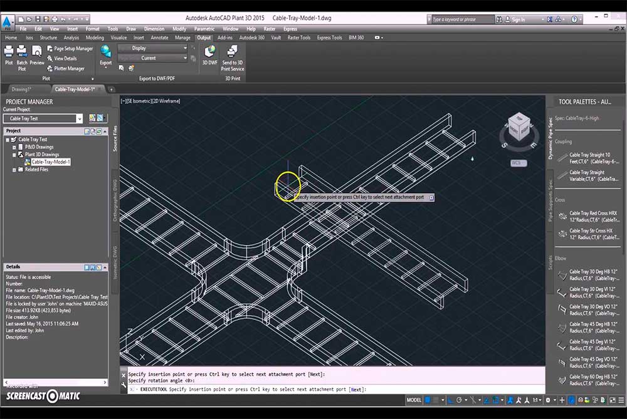The image size is (627, 419).
Task: Click the 3D DWF export icon
Action: point(209,53)
